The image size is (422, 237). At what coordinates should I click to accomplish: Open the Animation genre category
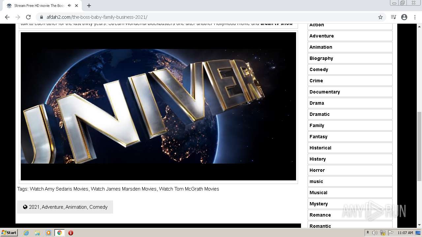click(350, 47)
